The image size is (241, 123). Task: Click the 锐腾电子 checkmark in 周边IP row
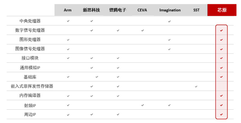pyautogui.click(x=118, y=115)
